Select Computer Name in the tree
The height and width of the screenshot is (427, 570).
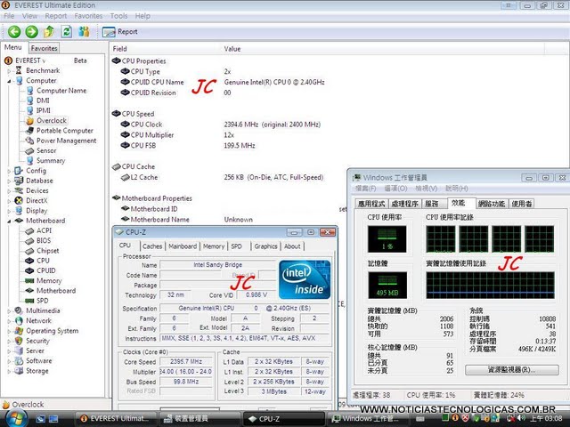coord(61,91)
